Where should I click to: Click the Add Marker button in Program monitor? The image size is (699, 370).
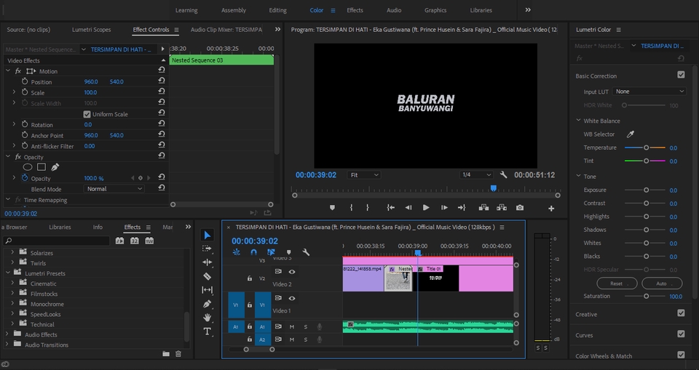pyautogui.click(x=332, y=207)
